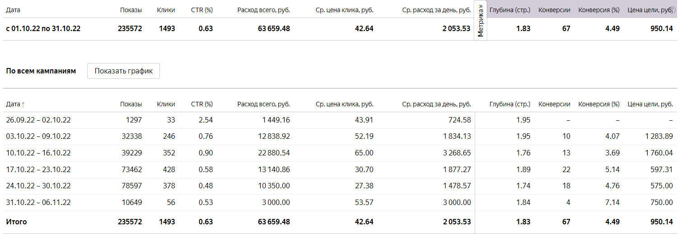
Task: Click the Показать график button
Action: point(123,71)
